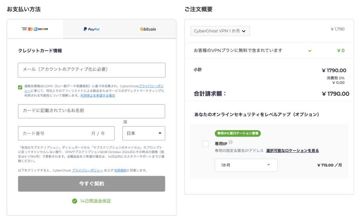This screenshot has height=216, width=362.
Task: Expand the 1か月 dedicated IP duration dropdown
Action: click(246, 165)
